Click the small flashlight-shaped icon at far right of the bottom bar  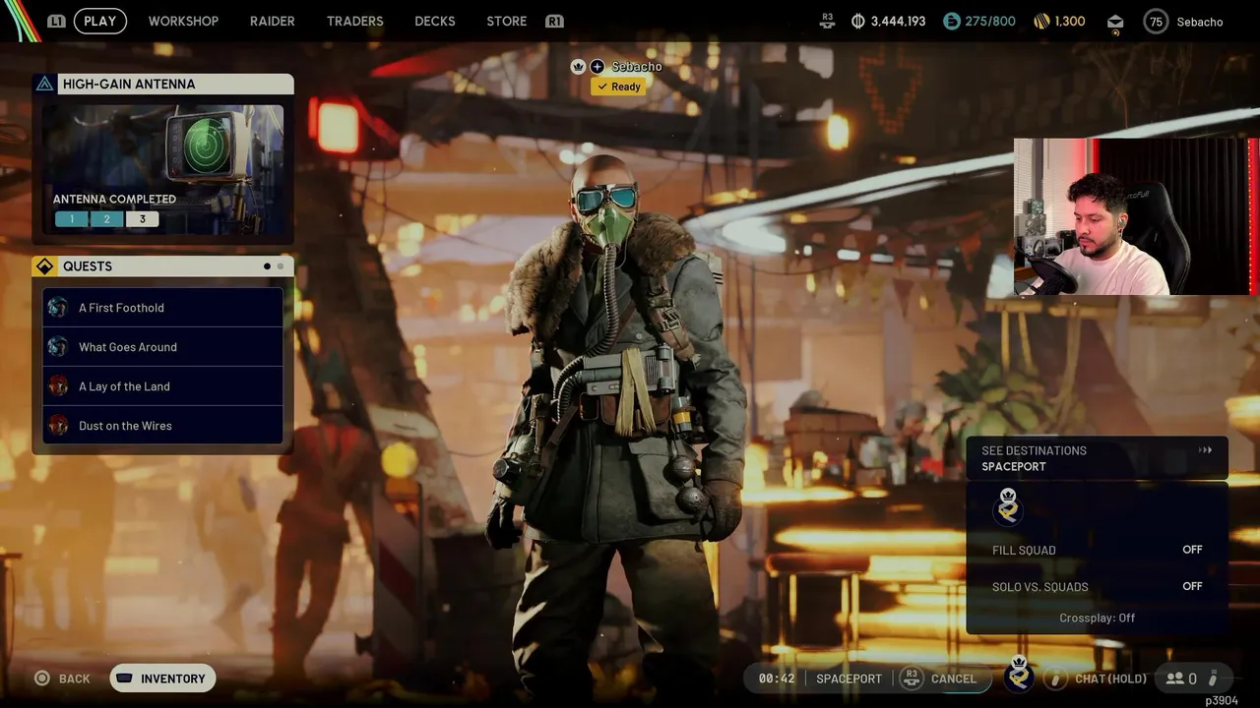(1213, 678)
